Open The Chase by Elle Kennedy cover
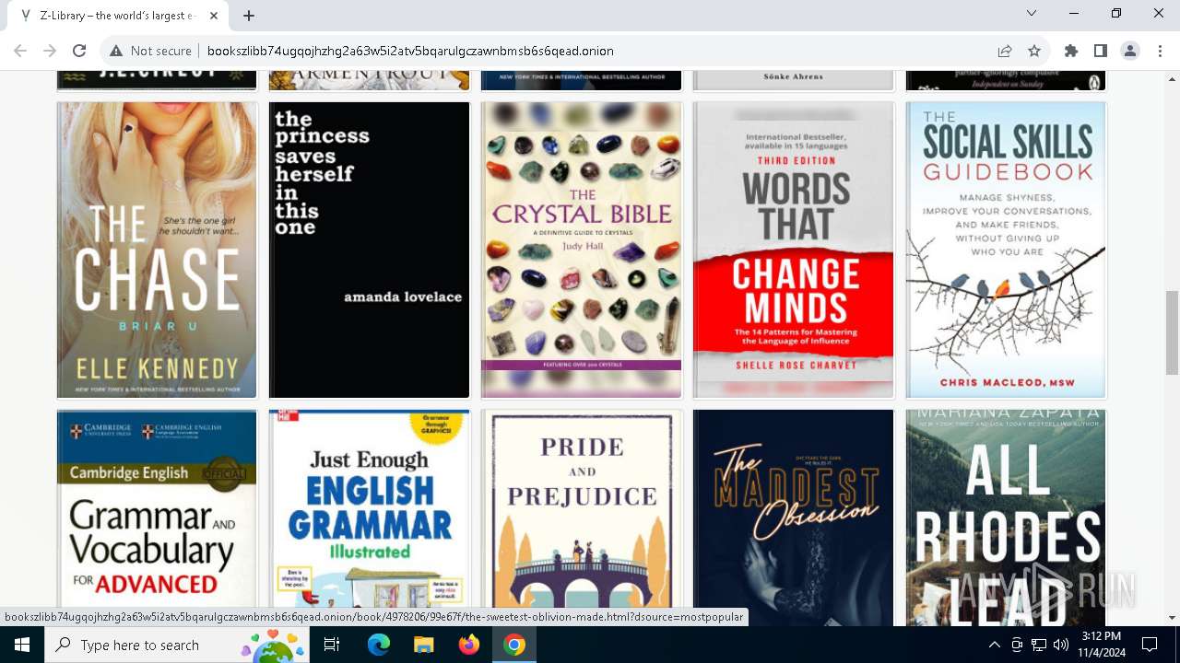Screen dimensions: 1180x663 click(157, 250)
